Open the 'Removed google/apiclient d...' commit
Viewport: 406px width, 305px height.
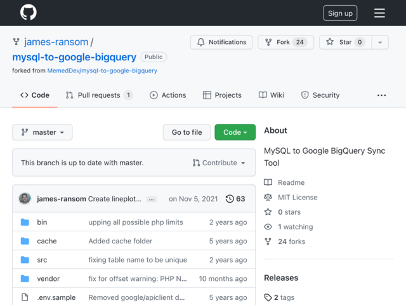(137, 297)
